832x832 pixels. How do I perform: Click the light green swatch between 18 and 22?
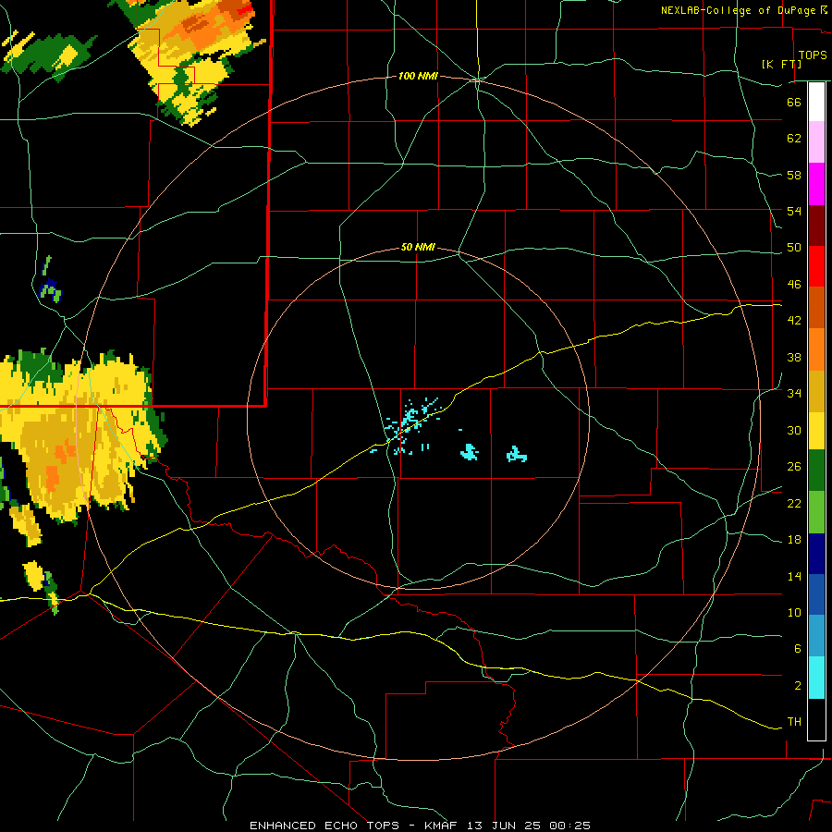point(816,512)
